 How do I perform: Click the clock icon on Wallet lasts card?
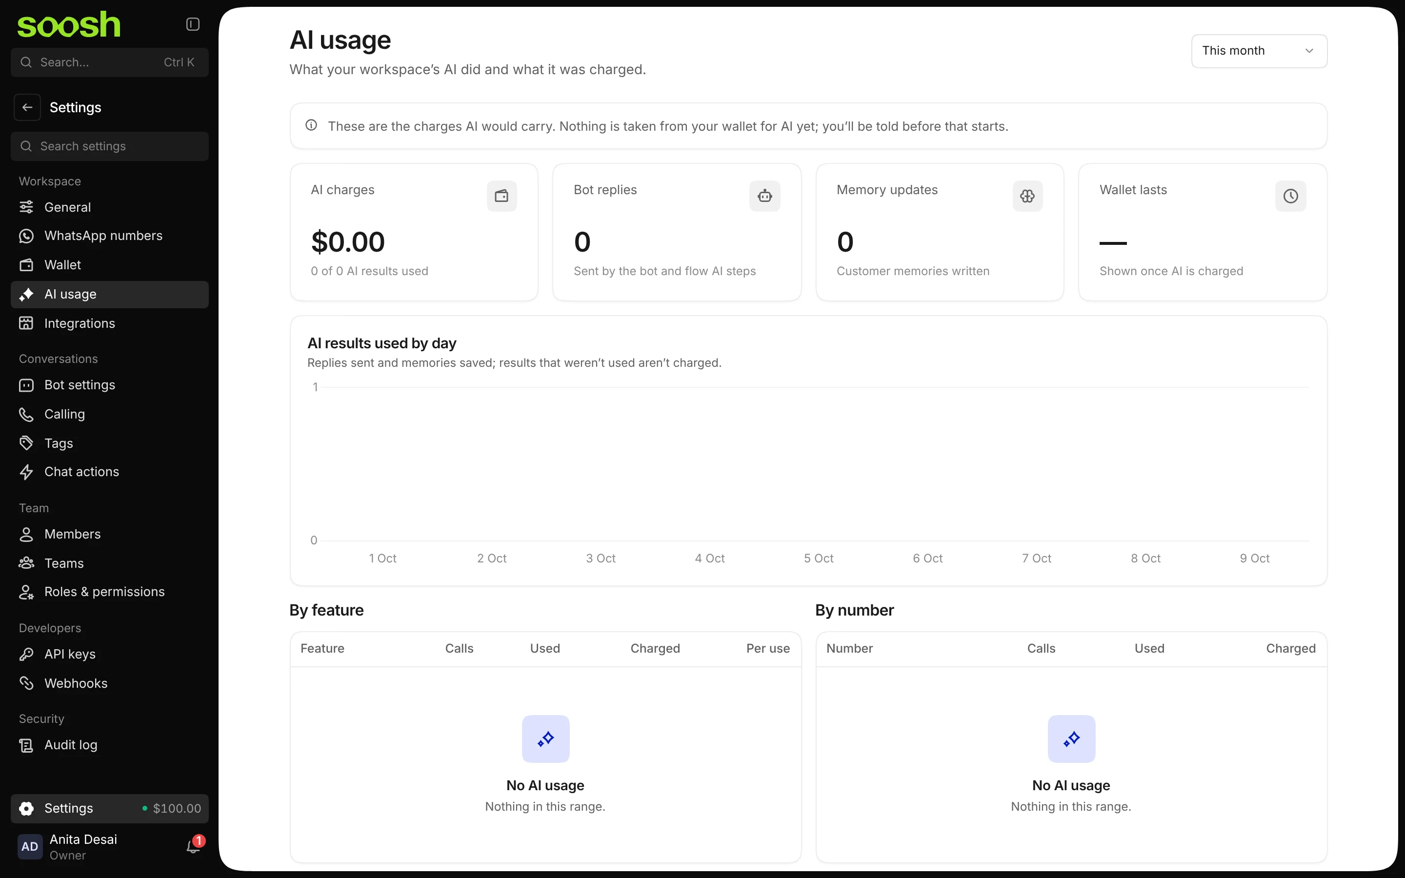coord(1291,196)
